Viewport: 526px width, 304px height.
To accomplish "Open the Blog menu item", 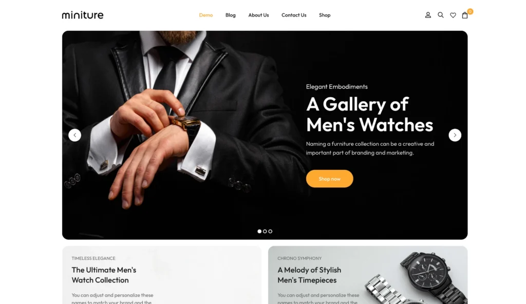I will tap(231, 15).
